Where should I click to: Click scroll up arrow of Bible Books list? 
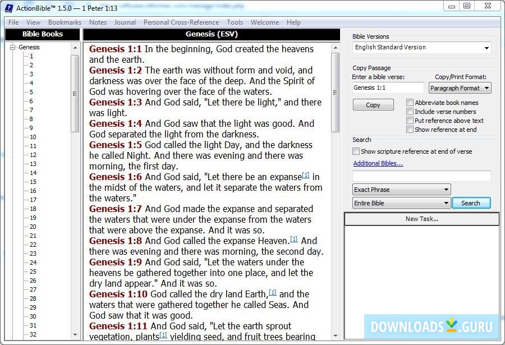(75, 48)
